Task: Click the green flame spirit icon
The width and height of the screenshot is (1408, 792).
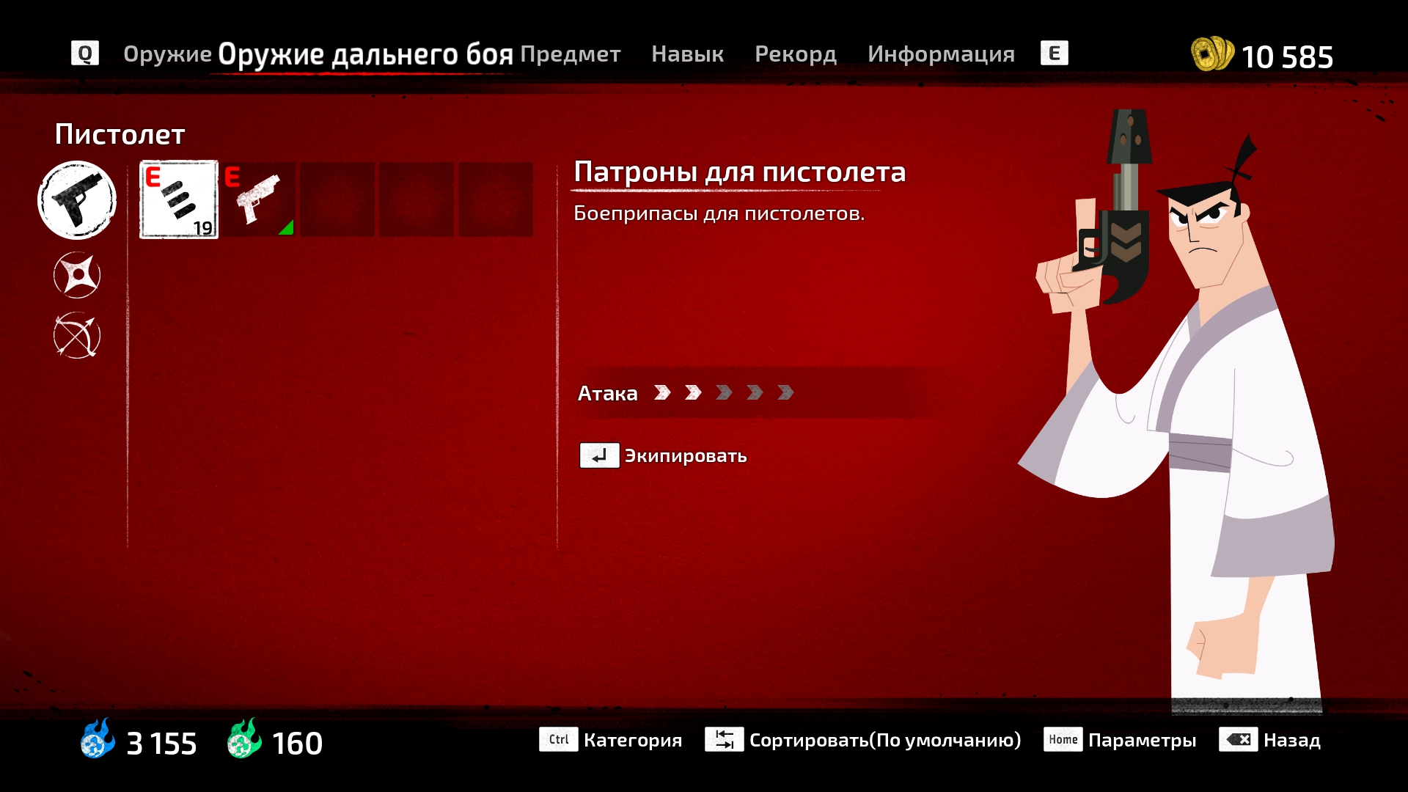Action: pos(244,739)
